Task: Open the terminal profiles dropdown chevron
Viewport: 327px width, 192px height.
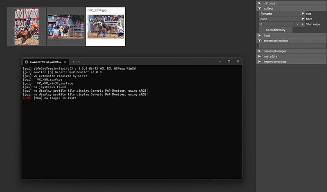Action: click(x=79, y=62)
